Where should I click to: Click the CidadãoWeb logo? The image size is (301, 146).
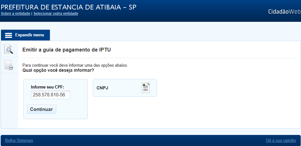[x=284, y=11]
